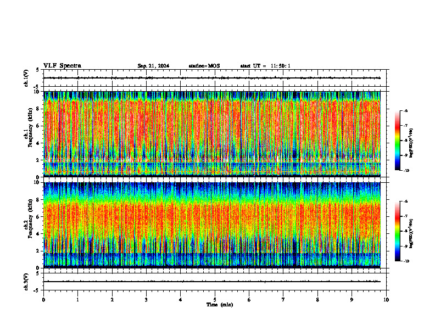
Task: Click the ch.2 spectrogram panel
Action: (x=212, y=225)
